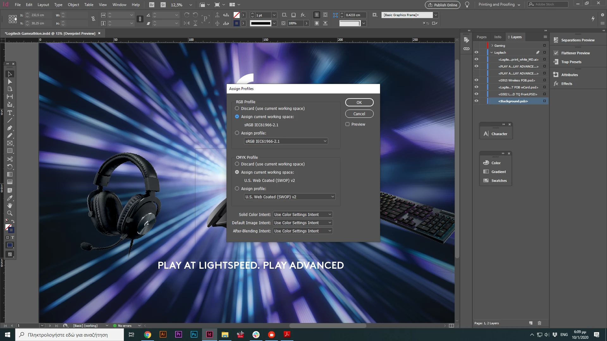Select the Hand tool
607x341 pixels.
click(10, 206)
